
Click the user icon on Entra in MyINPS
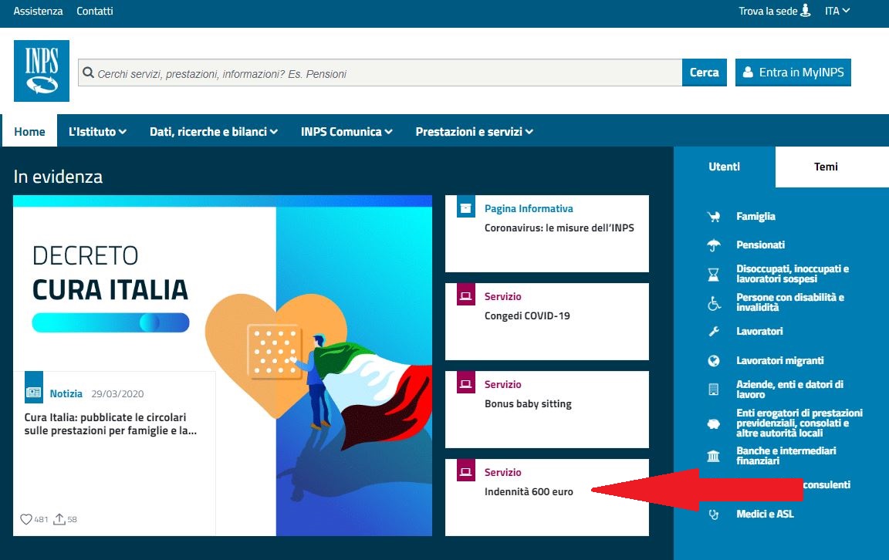(x=748, y=72)
